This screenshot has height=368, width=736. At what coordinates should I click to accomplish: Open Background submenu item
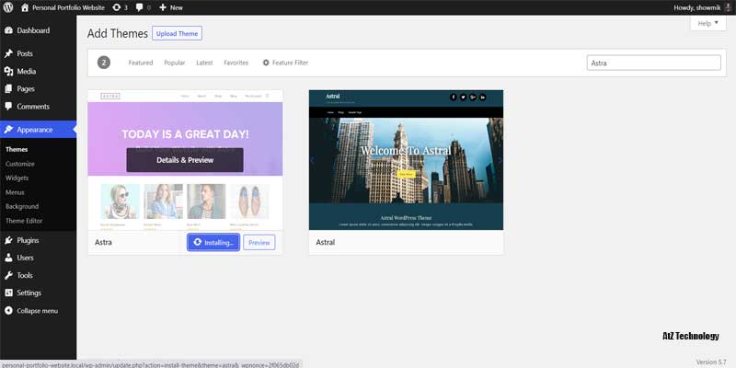22,206
